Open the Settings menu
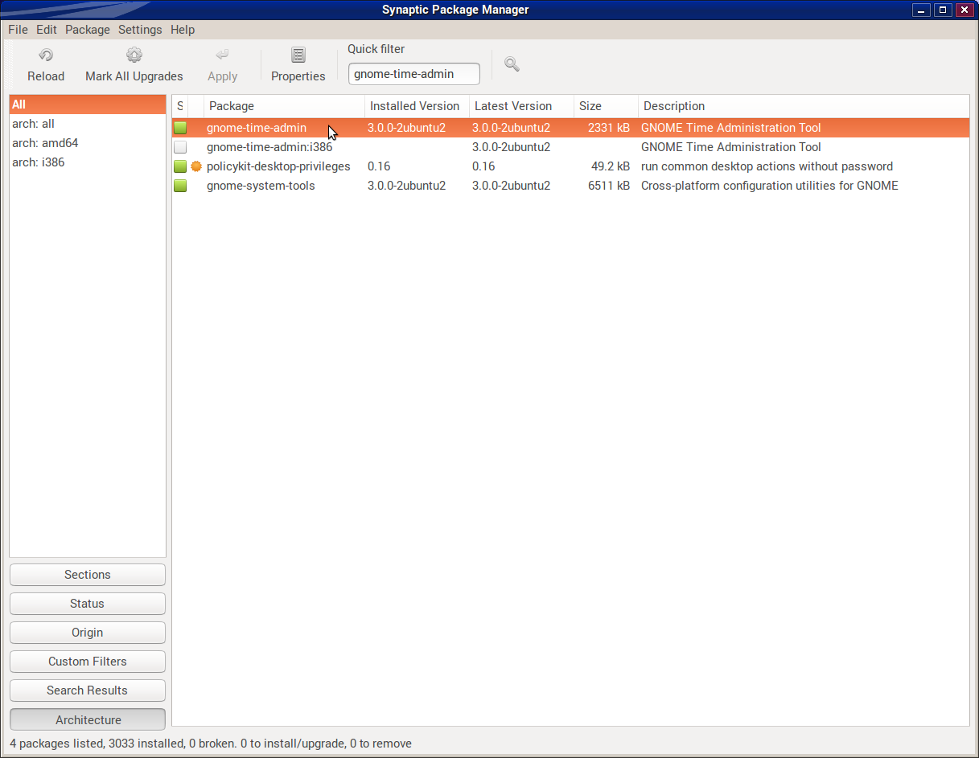The height and width of the screenshot is (758, 979). tap(140, 30)
